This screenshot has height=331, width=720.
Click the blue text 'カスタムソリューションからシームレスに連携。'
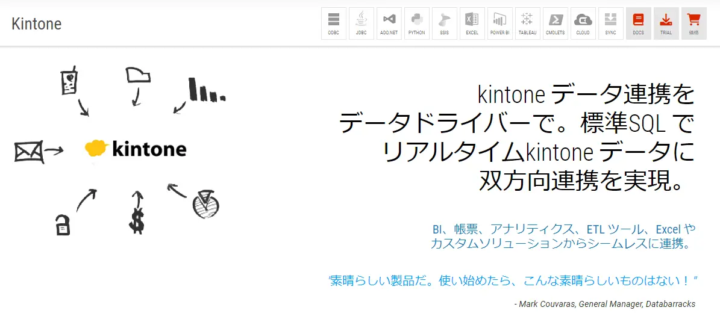(x=561, y=244)
